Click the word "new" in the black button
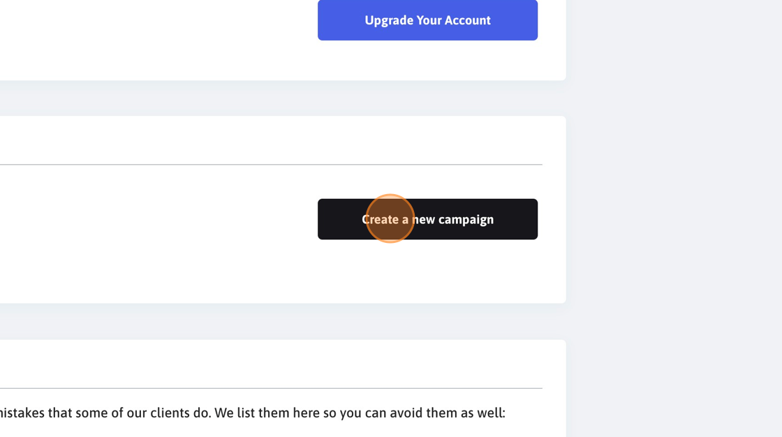 [424, 220]
